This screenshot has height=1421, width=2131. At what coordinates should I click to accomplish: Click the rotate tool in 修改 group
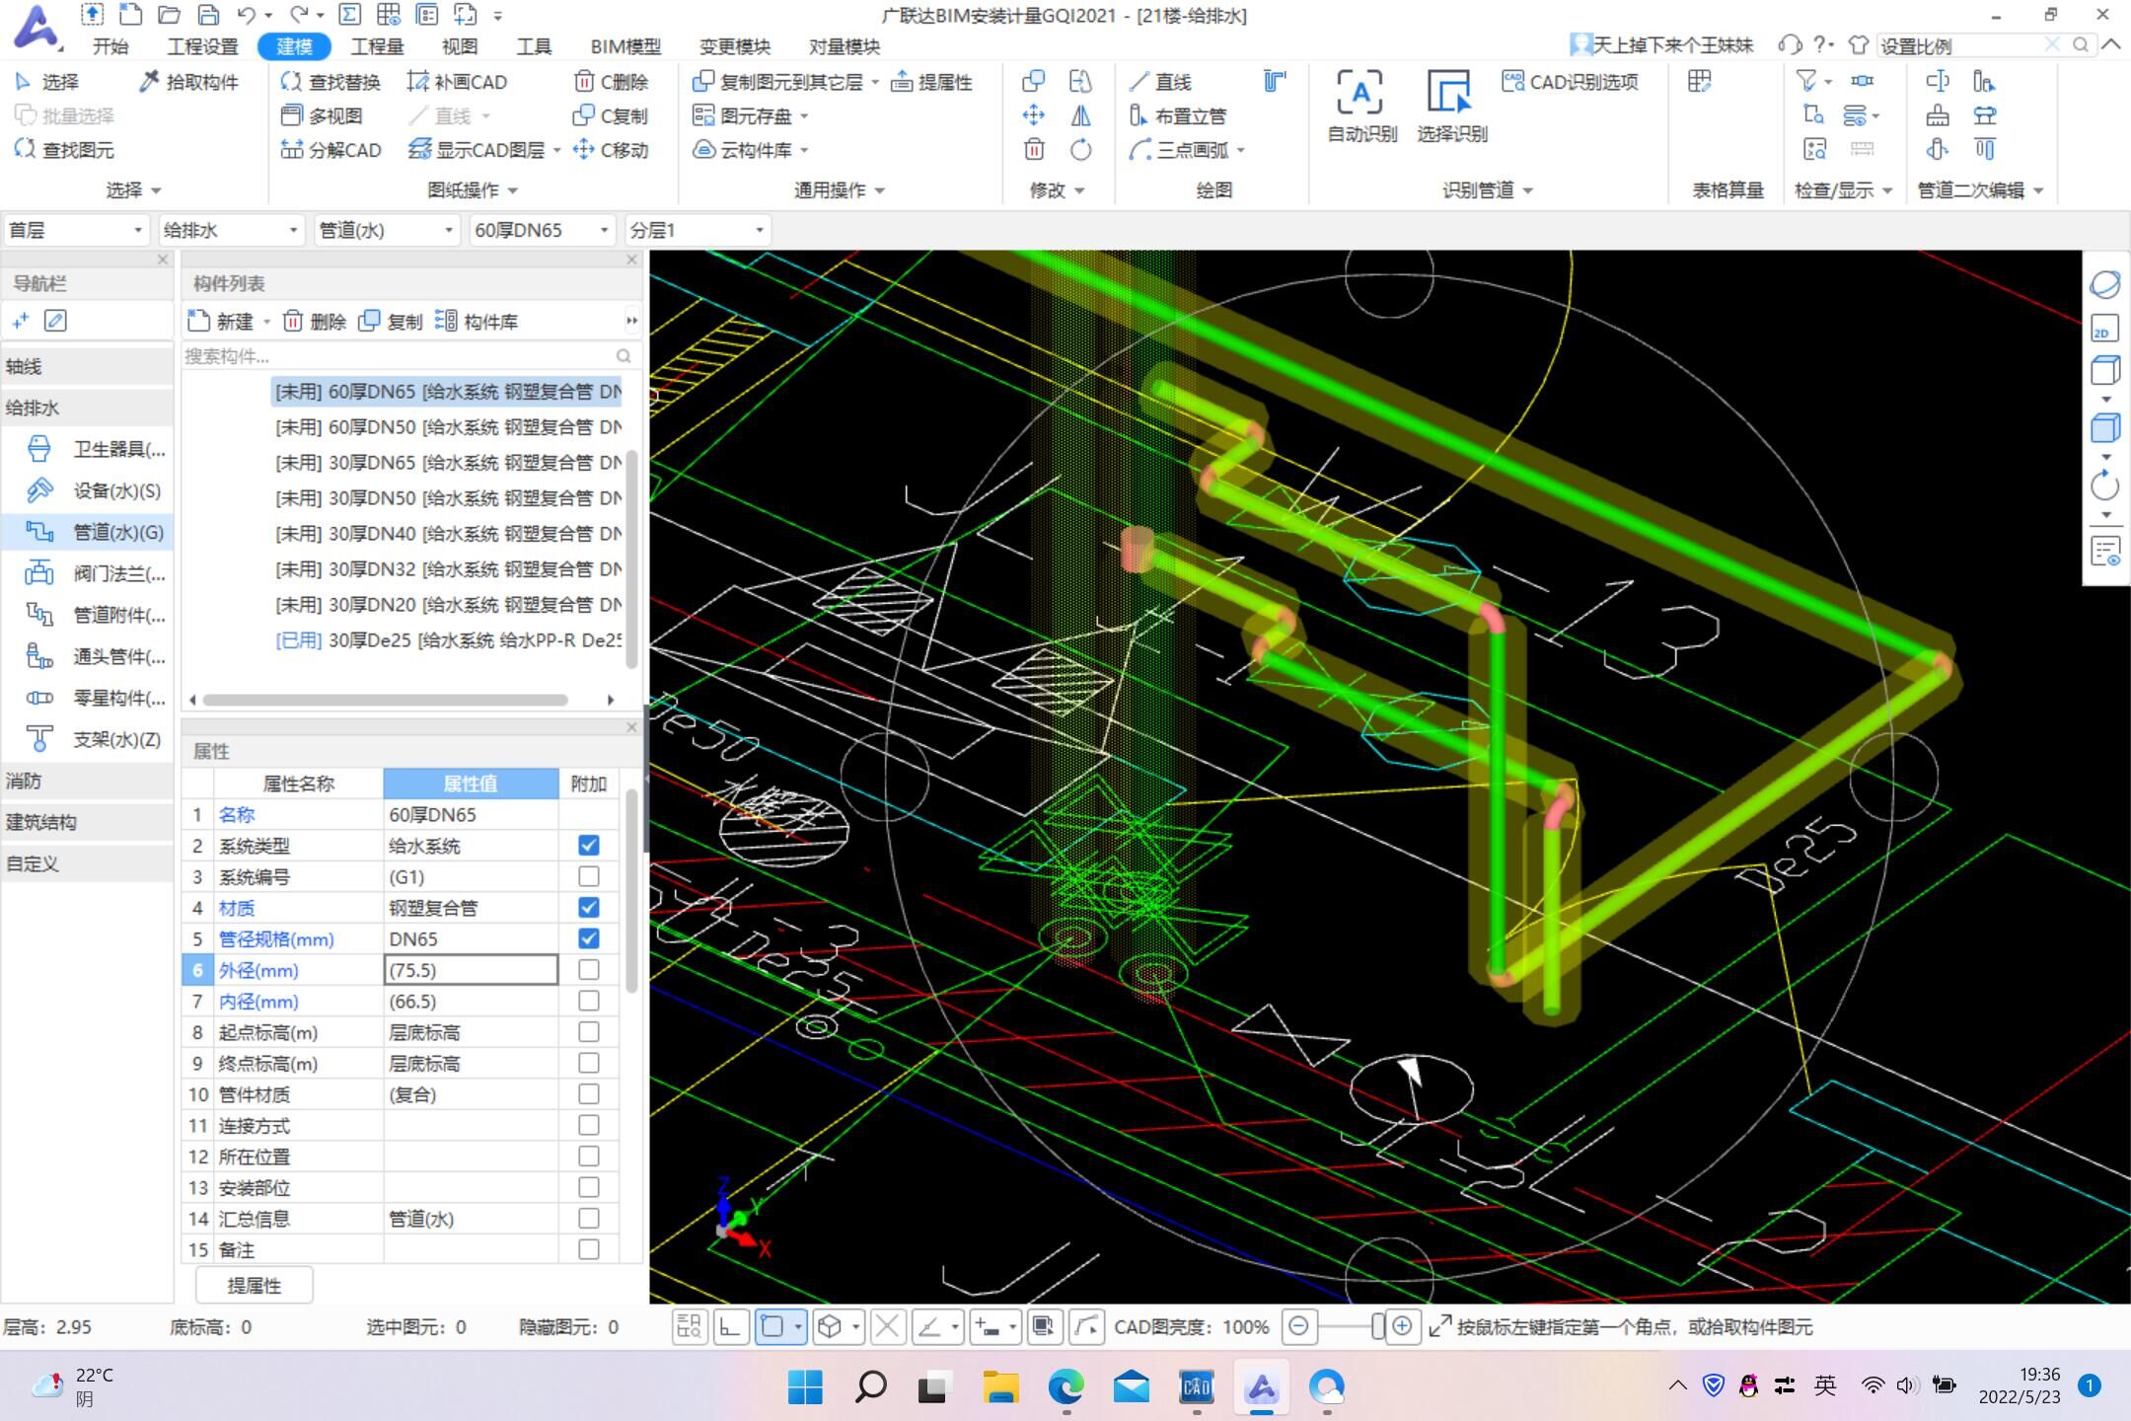1081,150
